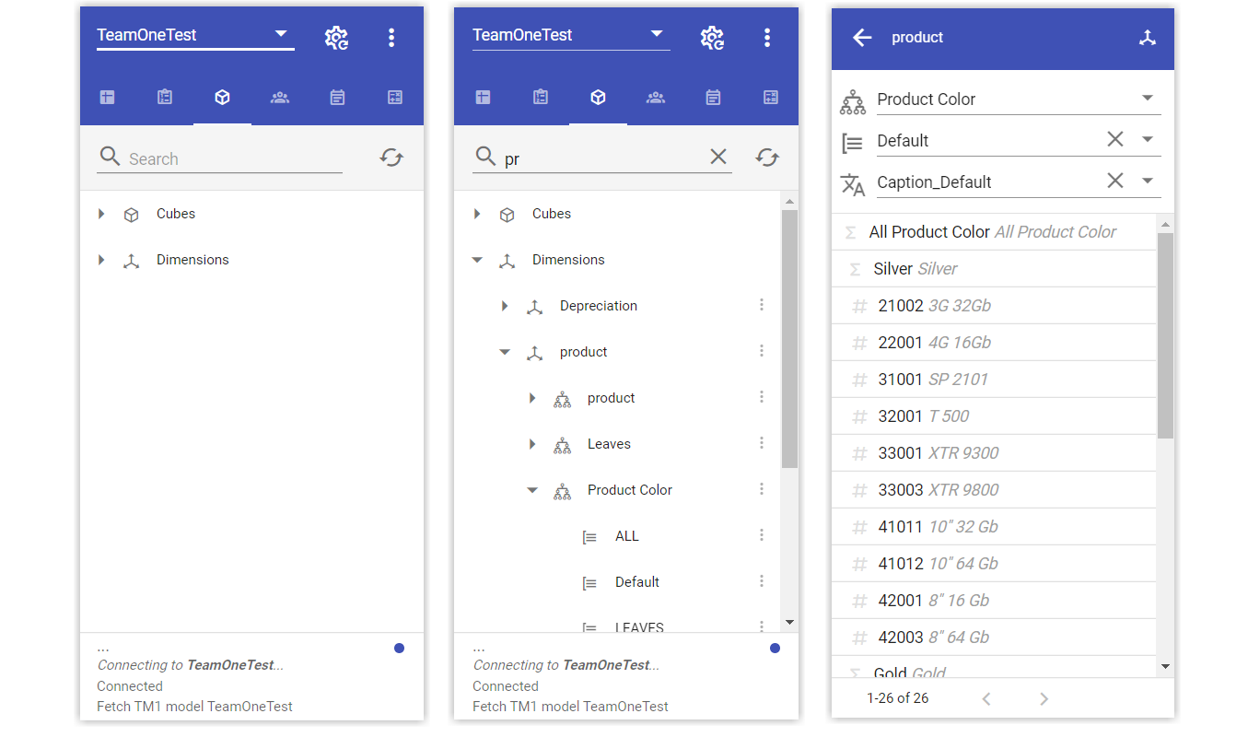Click the blue status dot in first panel
1248x737 pixels.
[x=399, y=649]
